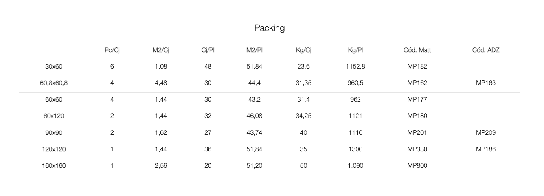Select the Cód. Matt column header

pos(417,50)
